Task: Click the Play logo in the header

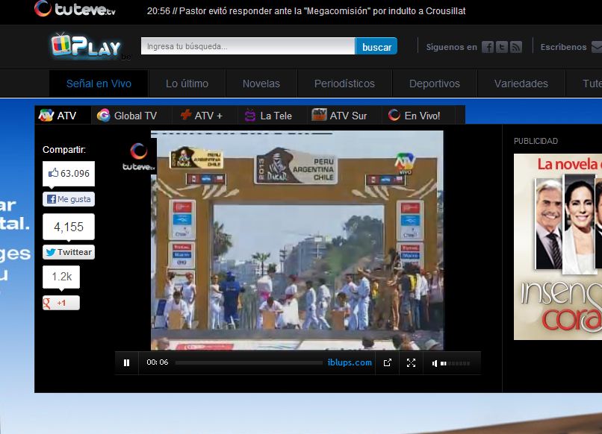Action: coord(86,46)
